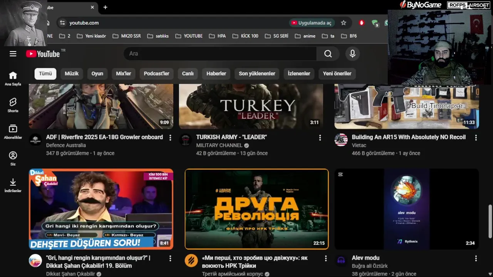The image size is (493, 277).
Task: Open the anime bookmark folder
Action: (x=305, y=36)
